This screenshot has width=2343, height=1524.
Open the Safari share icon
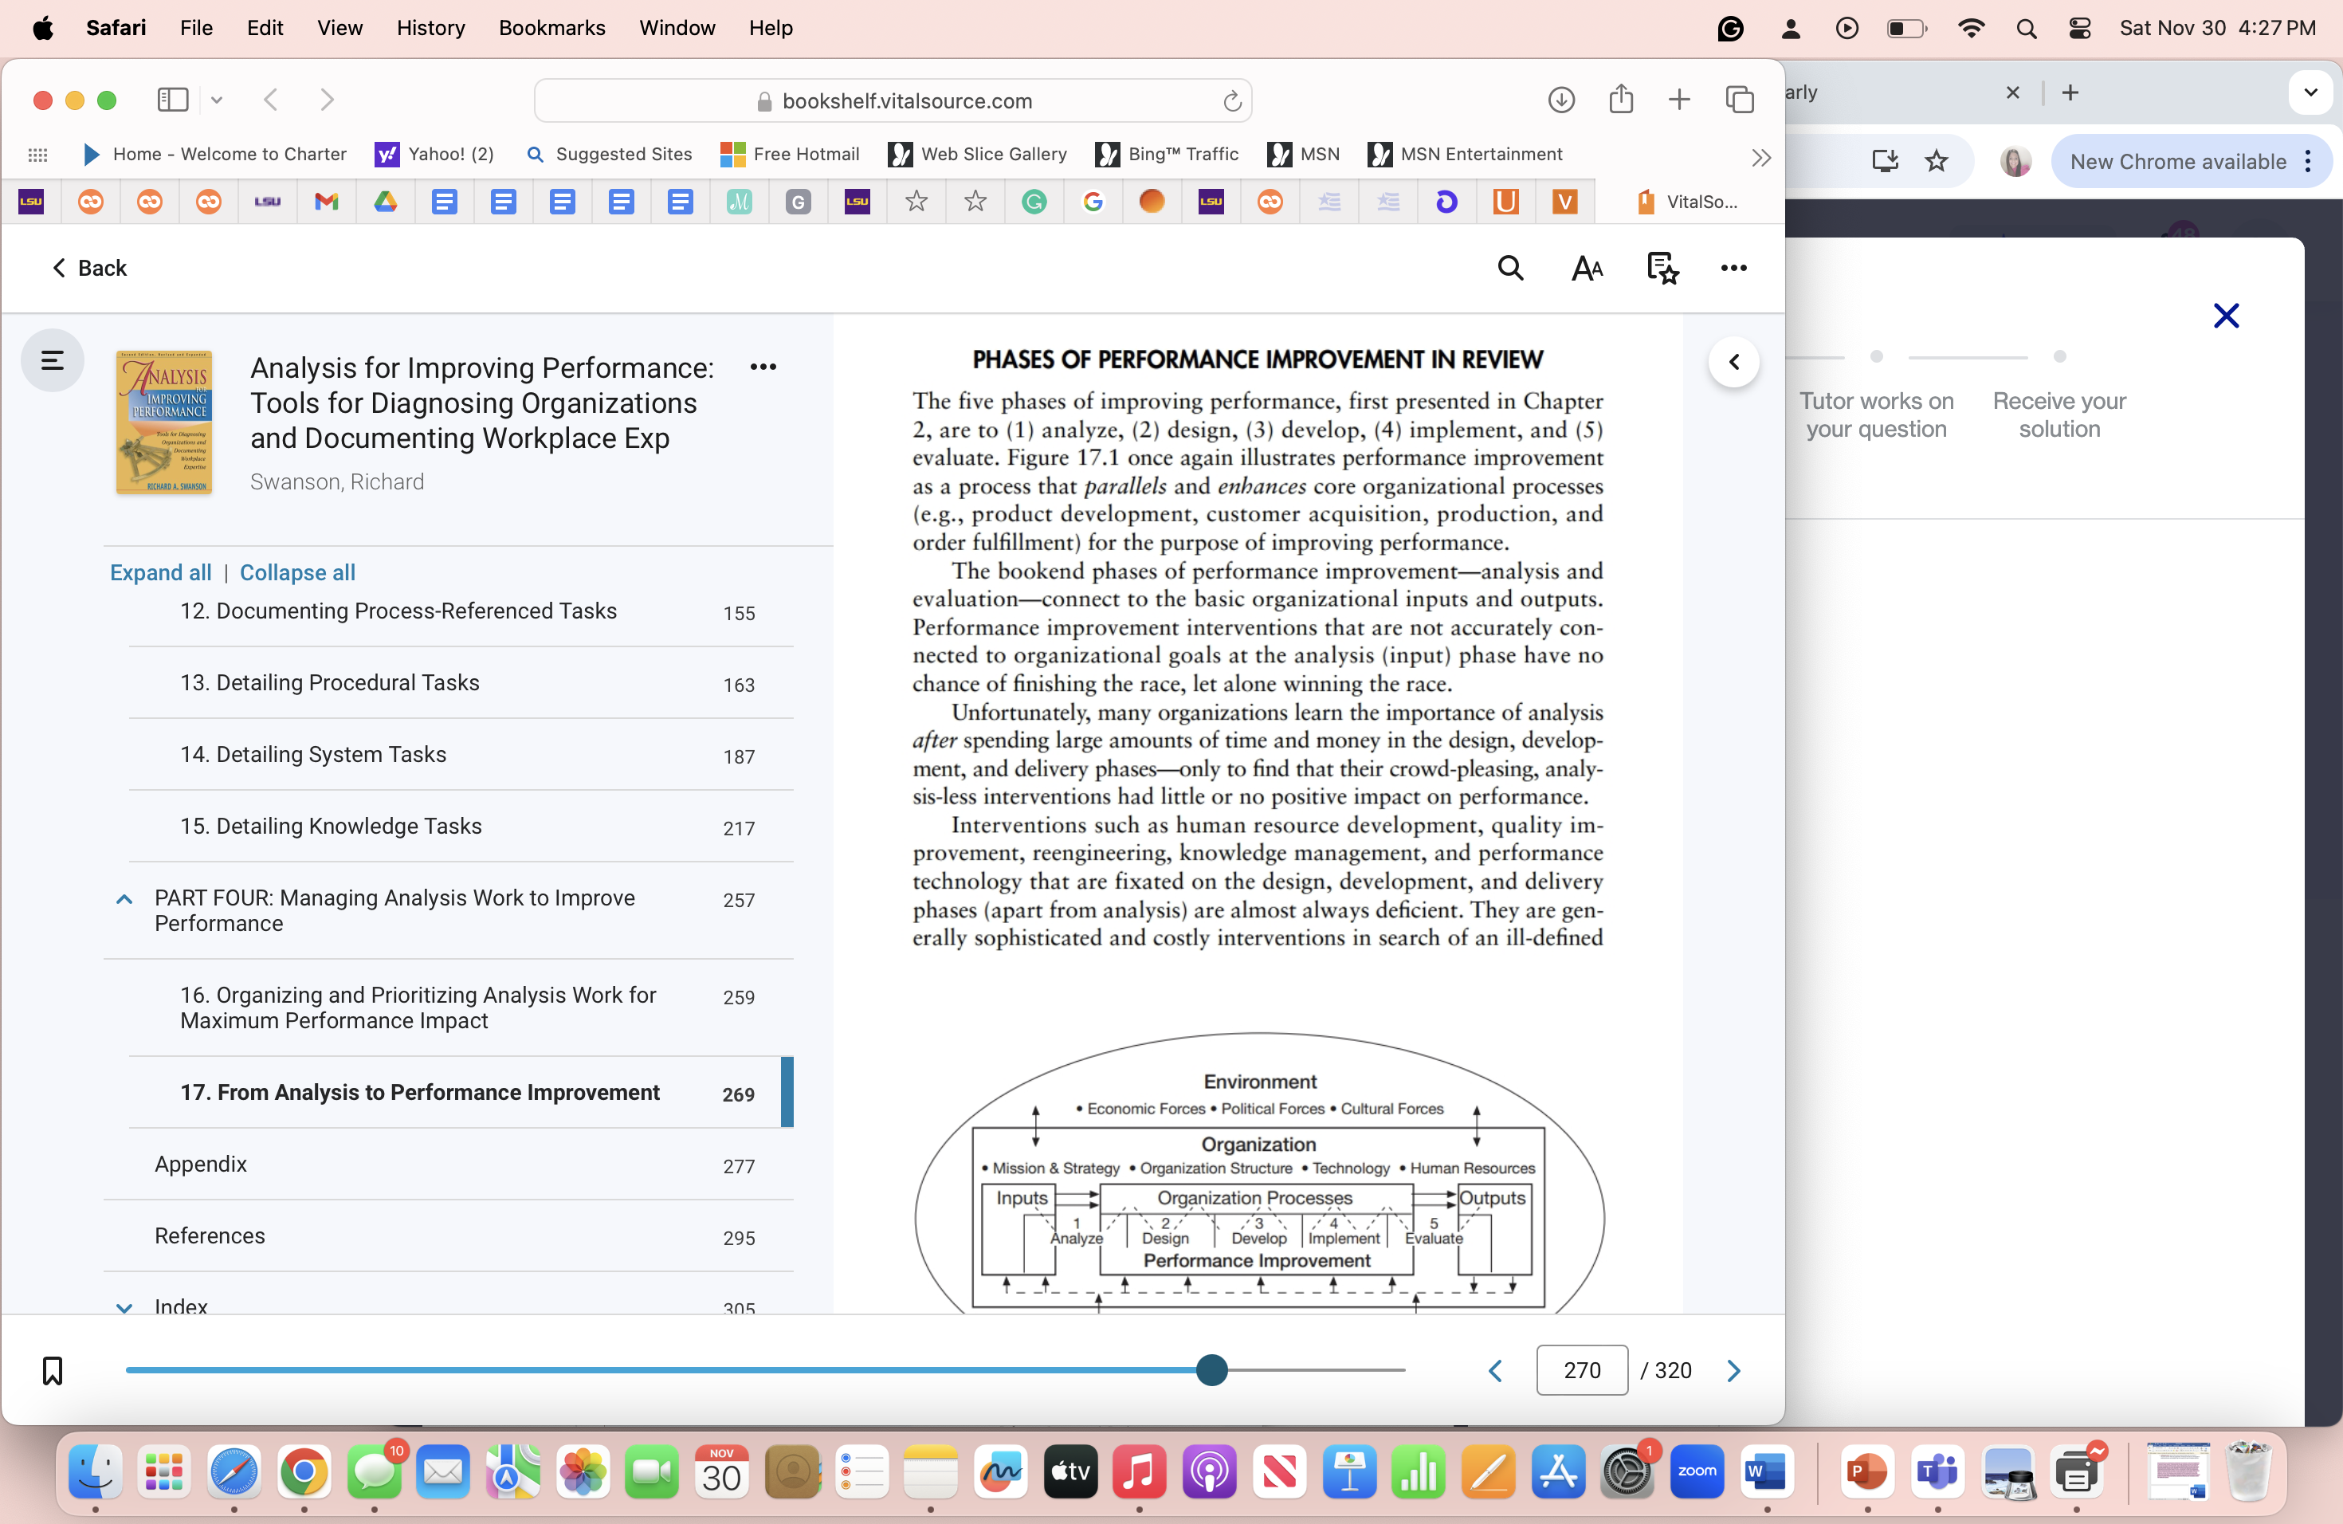(1622, 100)
